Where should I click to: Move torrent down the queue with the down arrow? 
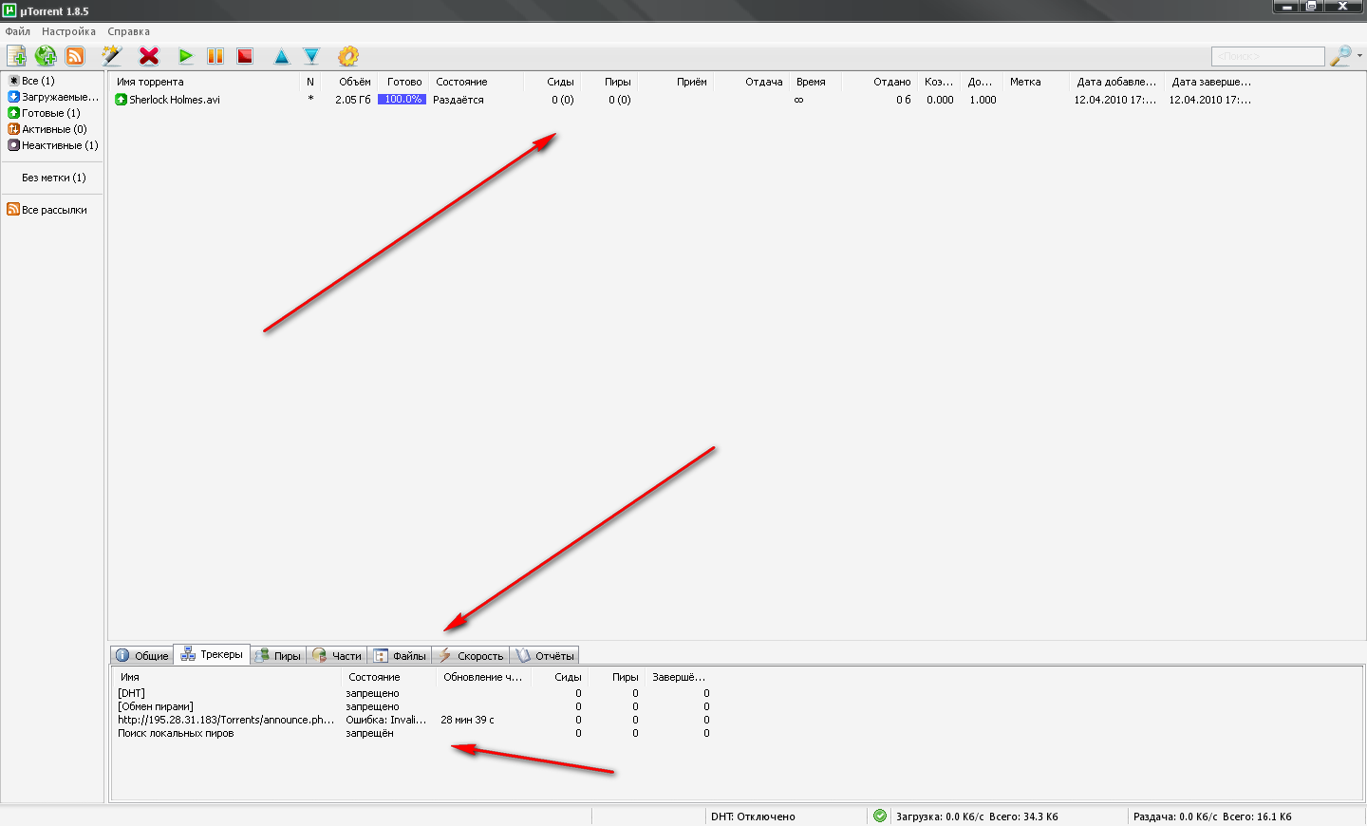pyautogui.click(x=311, y=57)
